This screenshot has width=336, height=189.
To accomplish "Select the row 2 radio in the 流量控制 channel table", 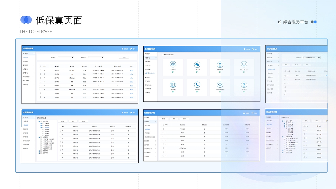I will click(163, 133).
